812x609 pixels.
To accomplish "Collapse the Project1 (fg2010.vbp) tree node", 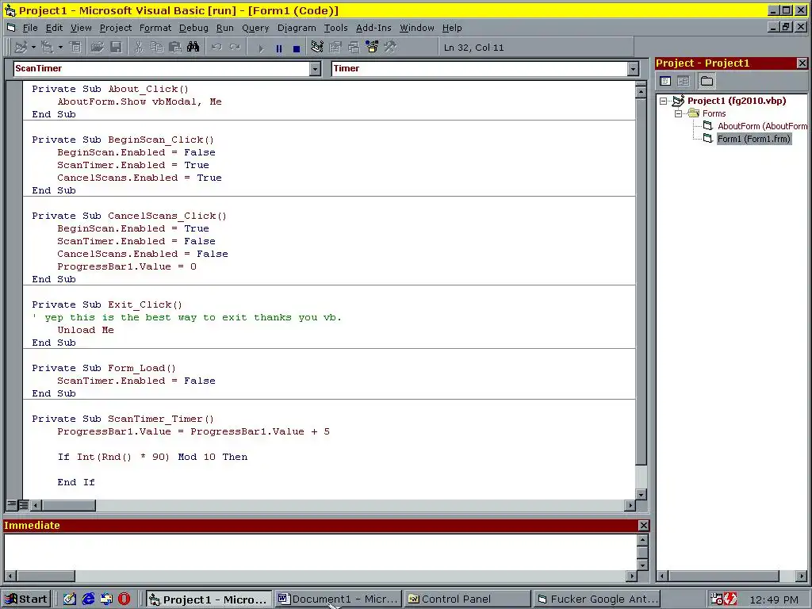I will [x=664, y=101].
